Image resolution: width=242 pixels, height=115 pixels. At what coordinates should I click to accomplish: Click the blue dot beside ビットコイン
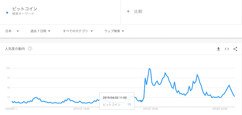pos(7,13)
